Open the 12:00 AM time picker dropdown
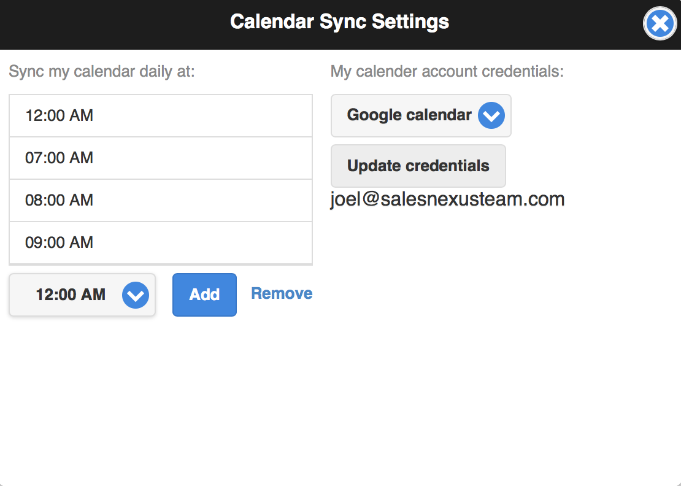 82,295
